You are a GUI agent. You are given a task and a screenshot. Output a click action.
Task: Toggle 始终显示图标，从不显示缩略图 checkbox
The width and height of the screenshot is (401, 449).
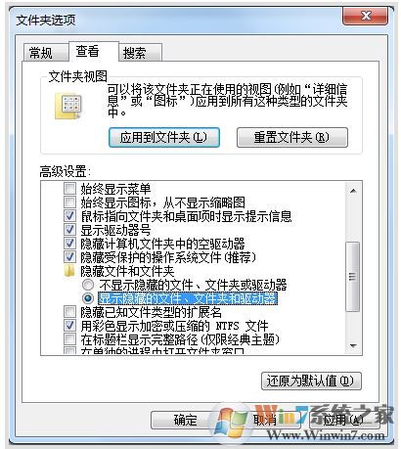(69, 202)
